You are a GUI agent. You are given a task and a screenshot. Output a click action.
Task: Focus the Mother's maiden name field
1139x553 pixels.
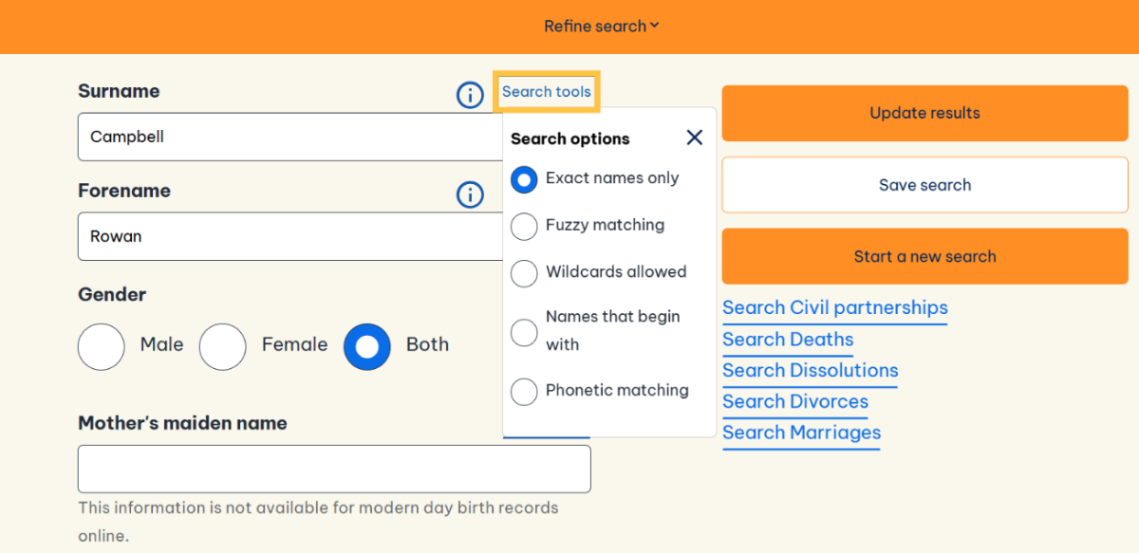334,469
